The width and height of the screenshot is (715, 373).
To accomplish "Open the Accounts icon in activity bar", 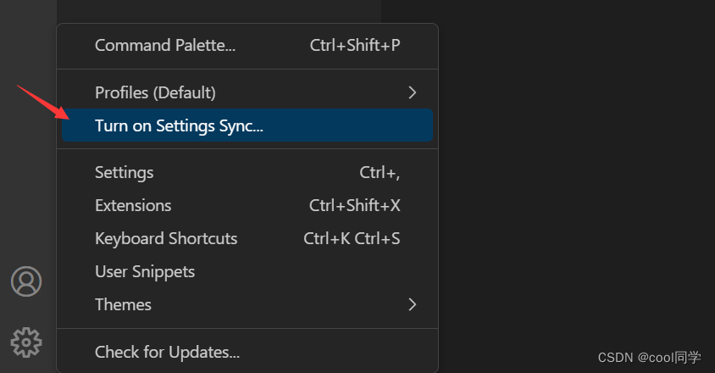I will click(x=26, y=281).
